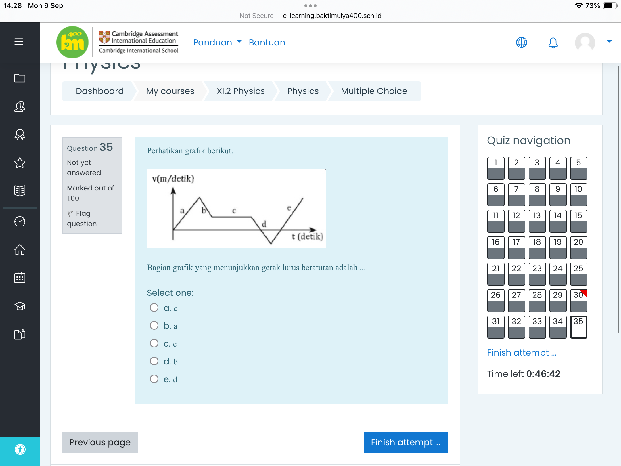Go to My courses breadcrumb

170,91
